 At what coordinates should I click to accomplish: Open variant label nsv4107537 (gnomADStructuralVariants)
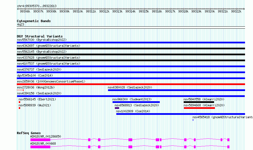click(x=49, y=64)
